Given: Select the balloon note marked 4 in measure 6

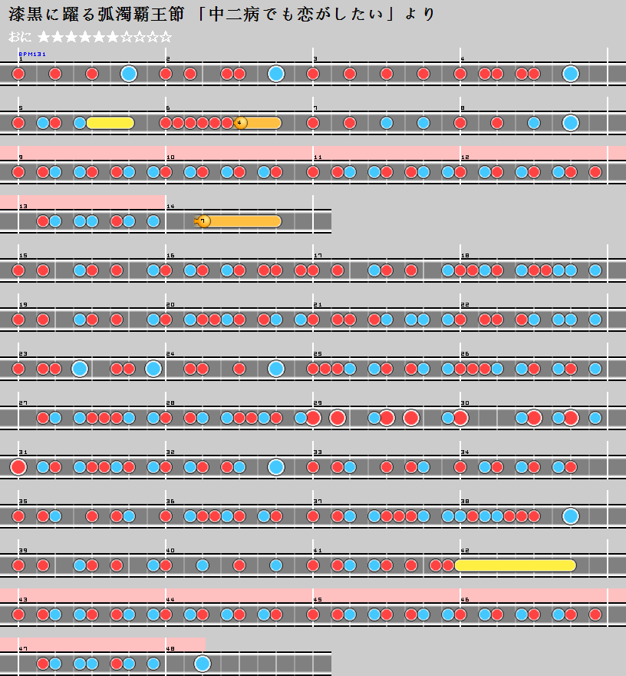Looking at the screenshot, I should tap(258, 123).
